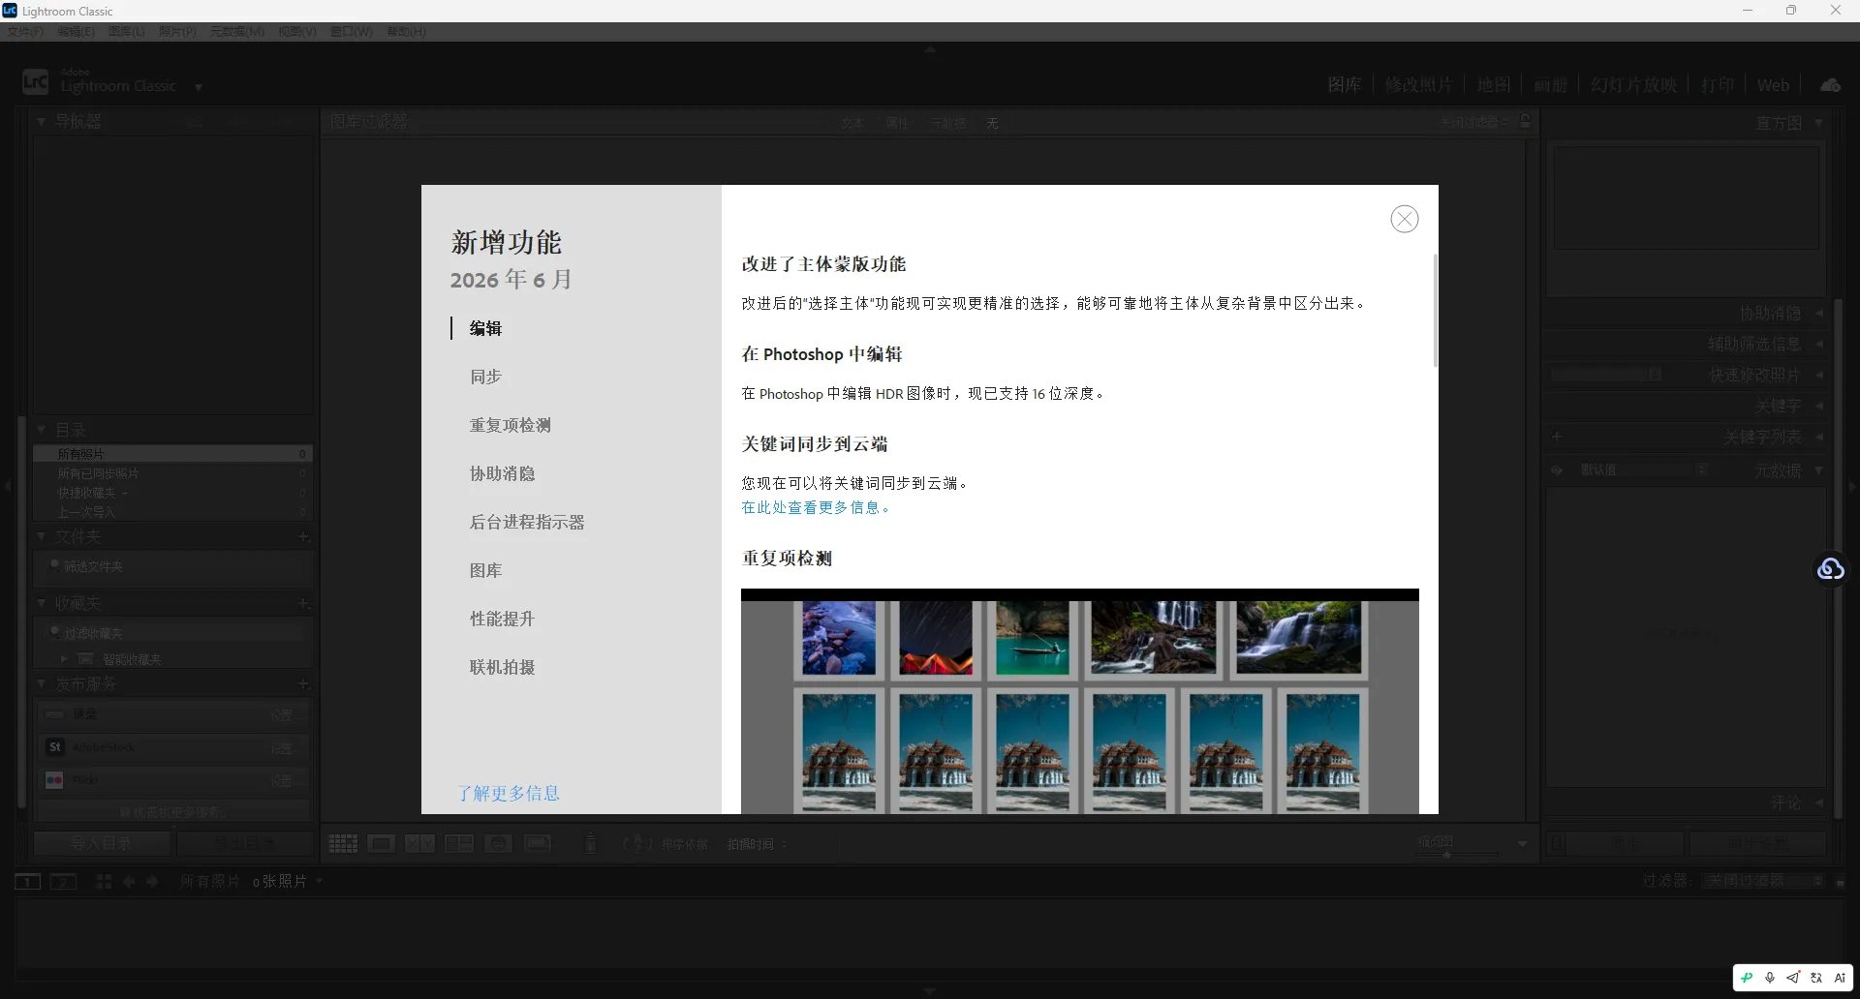Switch to loupe view icon

tap(381, 844)
